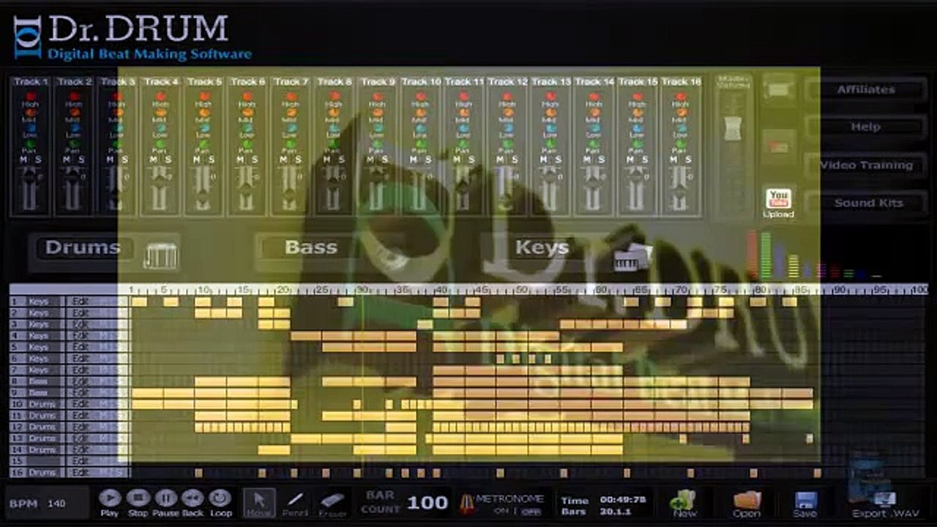The width and height of the screenshot is (937, 527).
Task: Select sequencer row label 9 Bass
Action: (x=38, y=393)
